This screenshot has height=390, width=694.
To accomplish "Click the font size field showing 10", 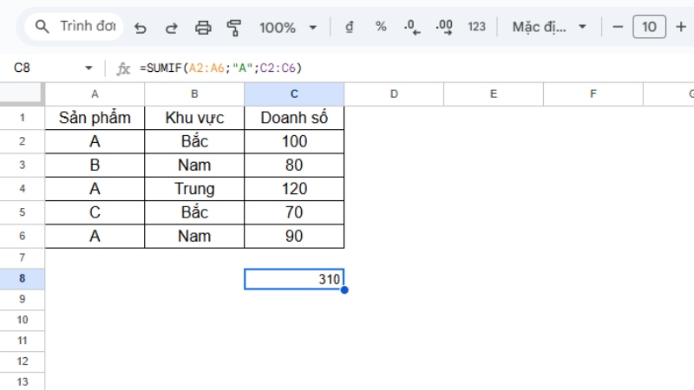I will tap(649, 27).
